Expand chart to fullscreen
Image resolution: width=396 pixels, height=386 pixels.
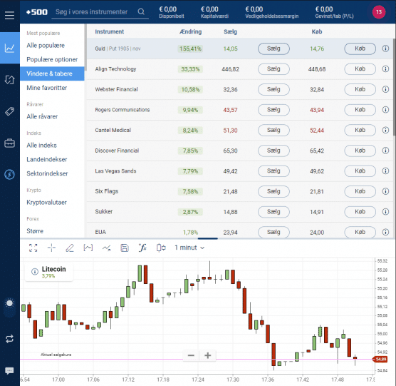[x=33, y=248]
